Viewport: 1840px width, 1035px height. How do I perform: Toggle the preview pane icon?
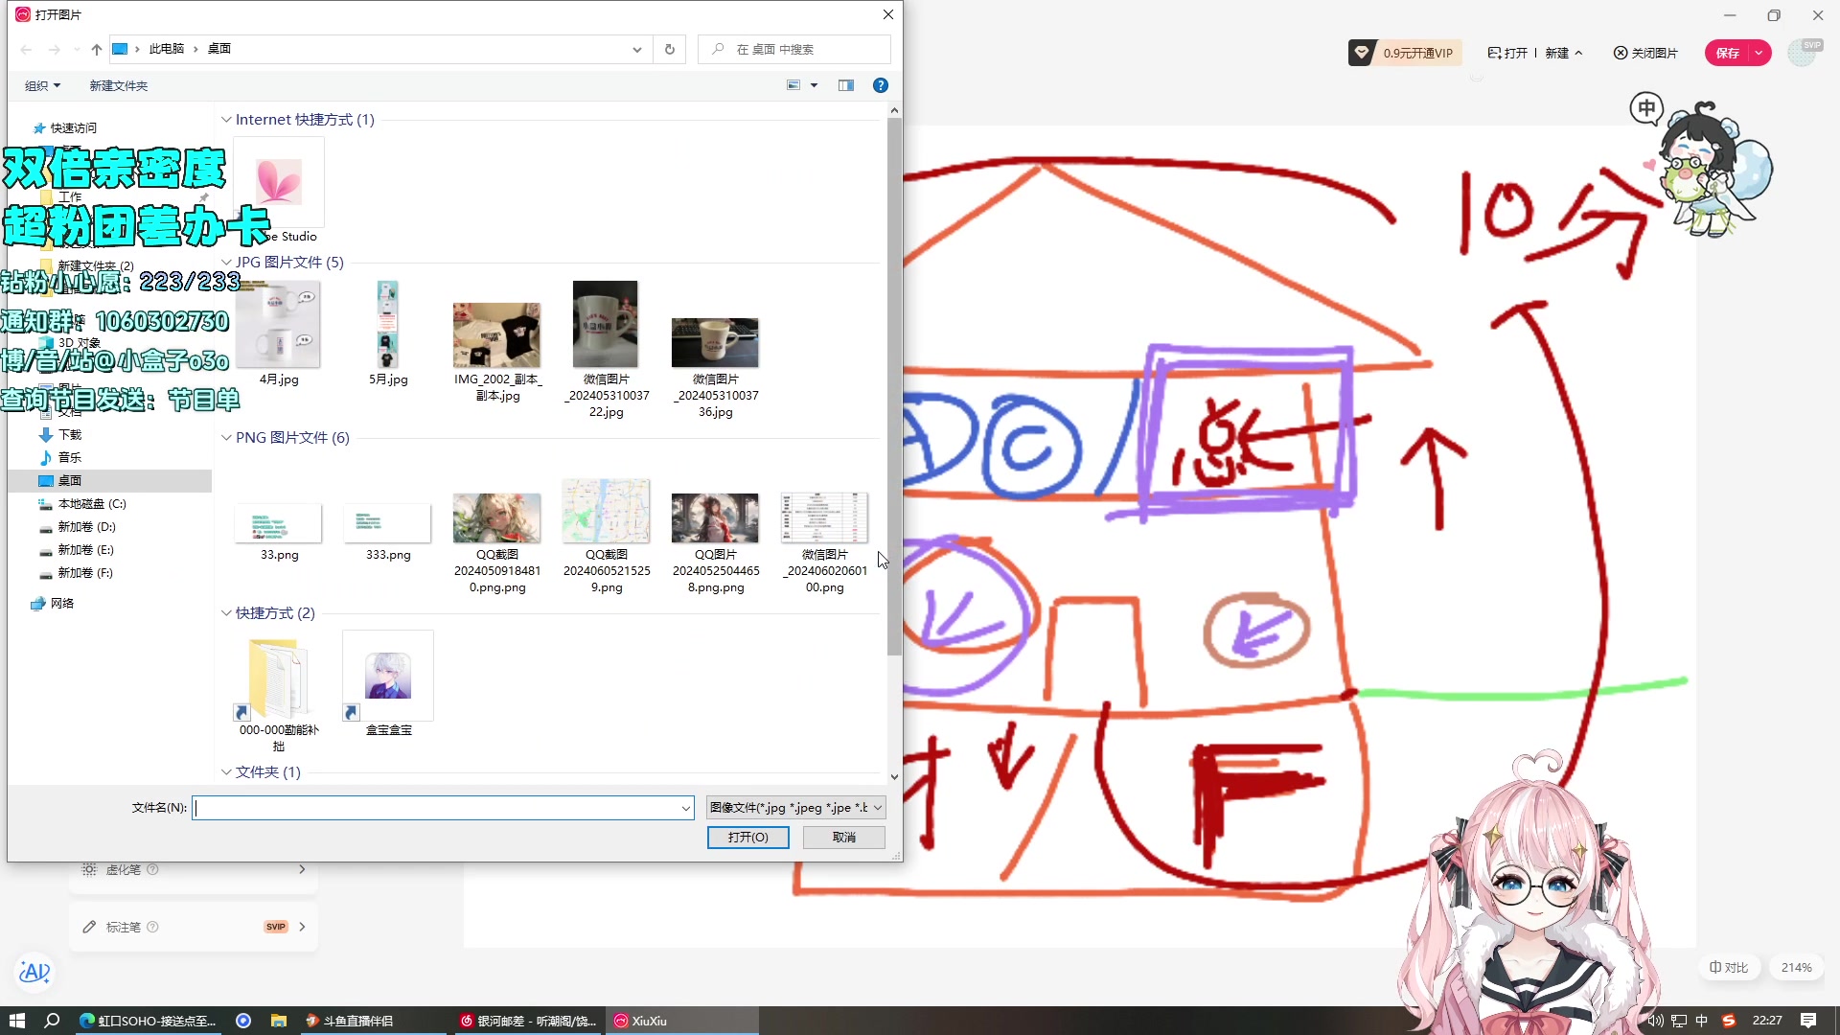tap(845, 85)
